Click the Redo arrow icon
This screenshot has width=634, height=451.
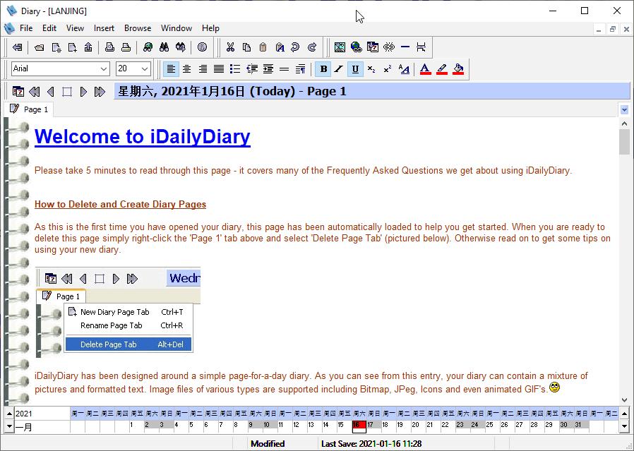pos(312,47)
